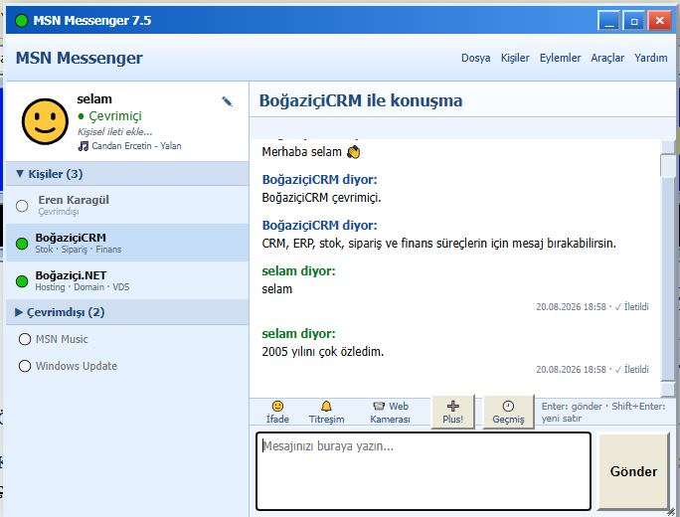Open the Araçlar menu

(607, 58)
